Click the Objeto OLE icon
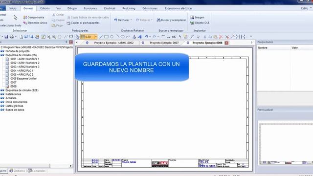 click(x=192, y=23)
